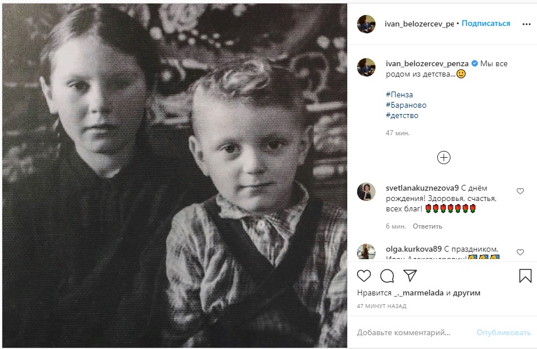Like svetlanakuznezova9's comment with the heart
The image size is (537, 349).
tap(520, 191)
